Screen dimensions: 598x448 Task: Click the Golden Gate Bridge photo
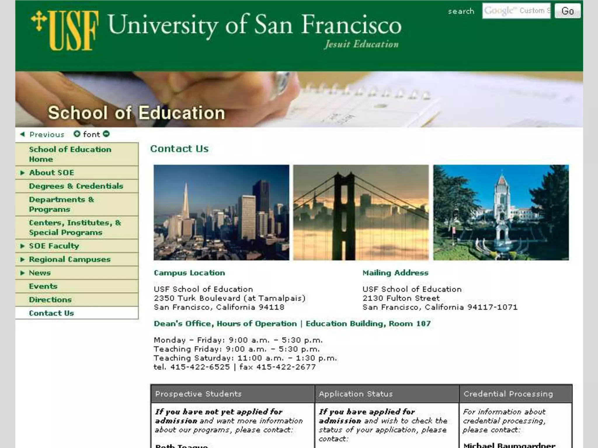361,212
